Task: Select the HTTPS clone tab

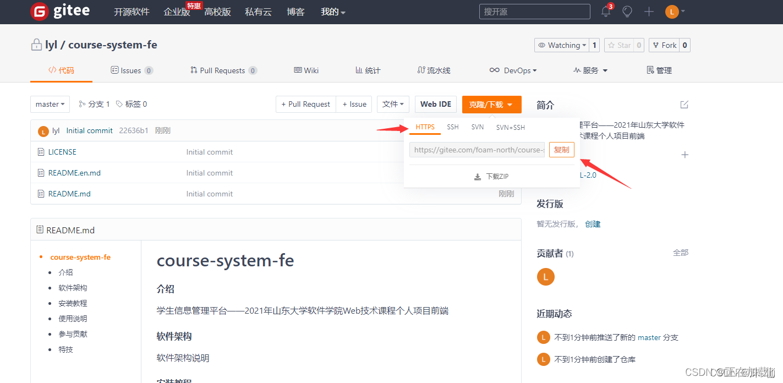Action: point(425,127)
